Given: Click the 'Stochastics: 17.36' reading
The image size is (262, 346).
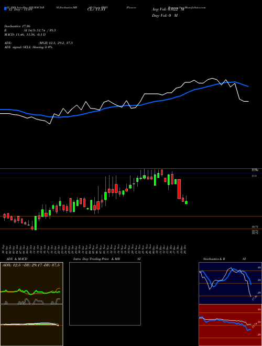Looking at the screenshot, I should point(17,26).
